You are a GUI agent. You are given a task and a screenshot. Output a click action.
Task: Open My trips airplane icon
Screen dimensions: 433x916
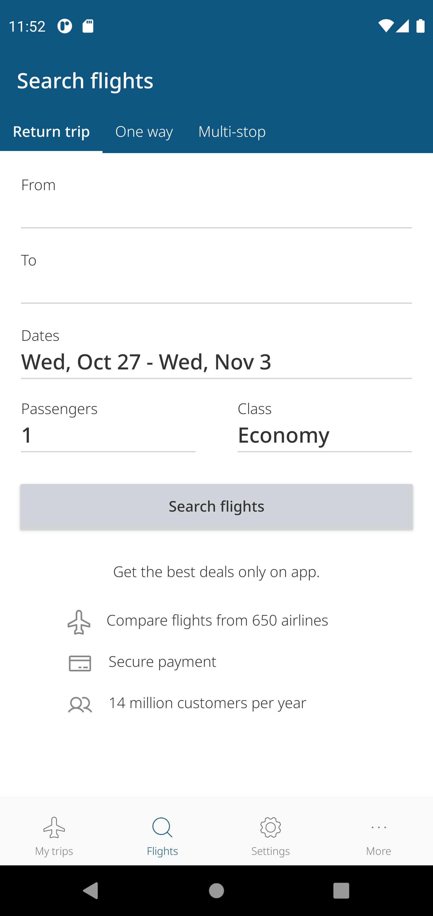tap(54, 827)
